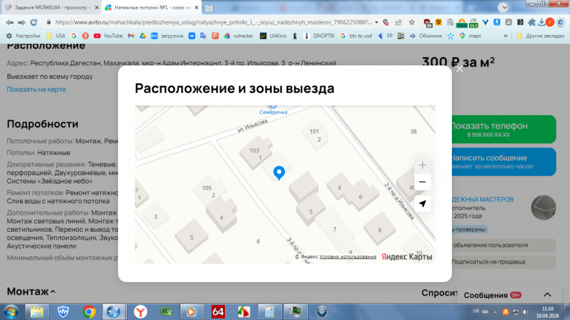Screen dimensions: 570x320
Task: Go forward in browser history
Action: pos(22,22)
